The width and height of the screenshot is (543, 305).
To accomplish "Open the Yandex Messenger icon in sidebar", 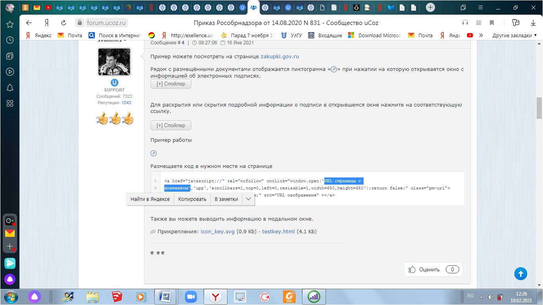I will (x=10, y=263).
